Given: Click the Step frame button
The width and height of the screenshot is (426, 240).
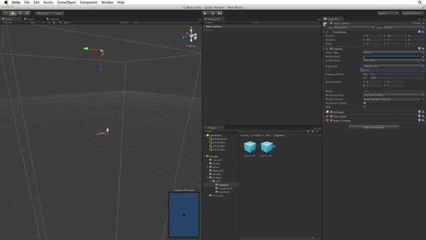Looking at the screenshot, I should coord(220,13).
